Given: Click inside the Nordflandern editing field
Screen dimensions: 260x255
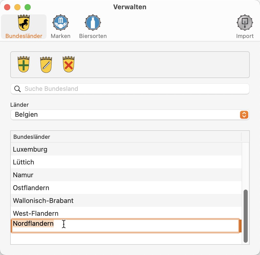Looking at the screenshot, I should tap(125, 226).
